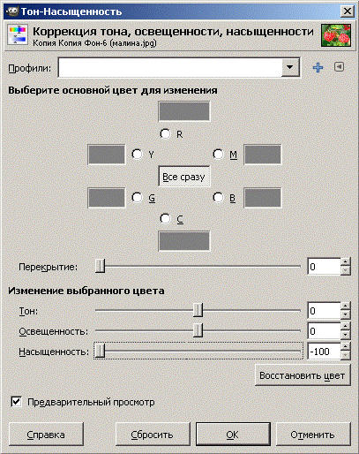Choose the B blue radio button
The image size is (359, 454).
point(219,198)
